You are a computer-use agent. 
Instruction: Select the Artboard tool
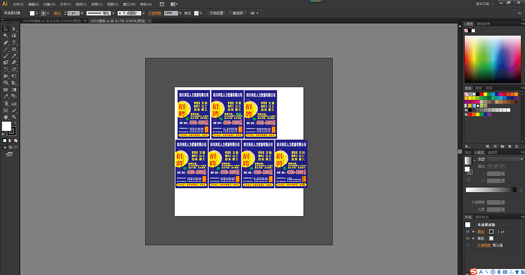(6, 110)
